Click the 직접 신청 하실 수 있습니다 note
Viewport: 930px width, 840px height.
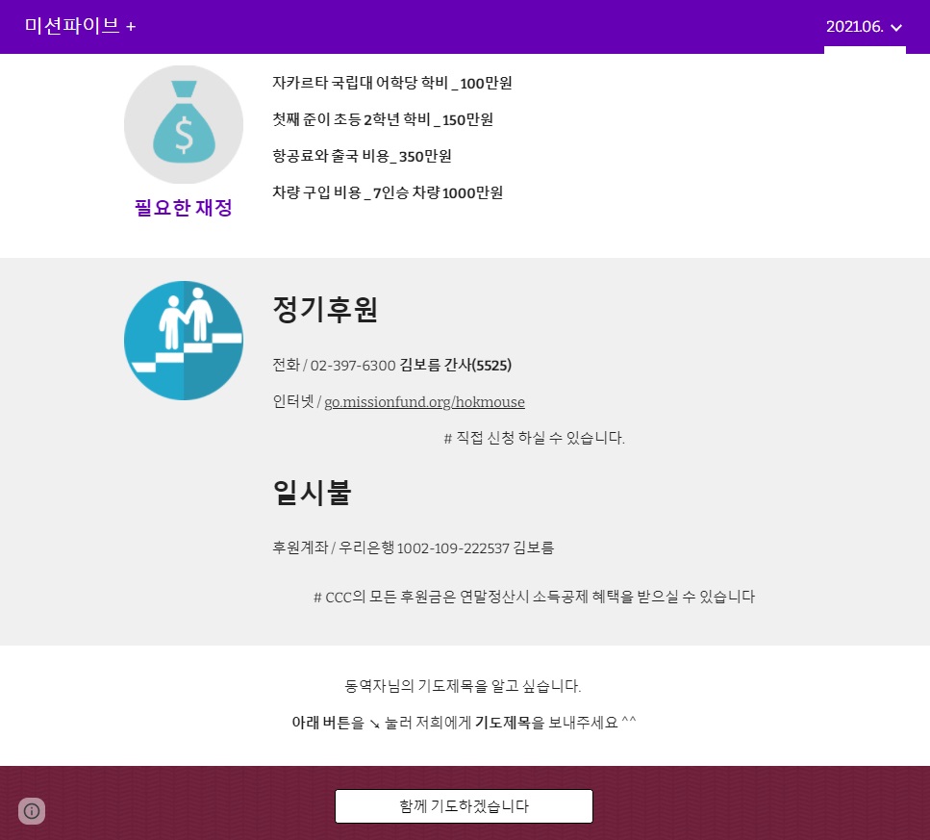[x=535, y=439]
